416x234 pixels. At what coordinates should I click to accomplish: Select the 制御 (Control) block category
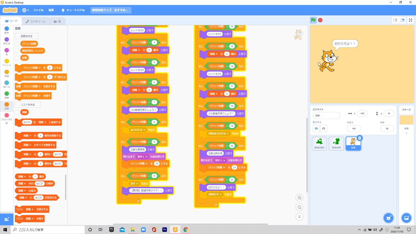pos(6,73)
